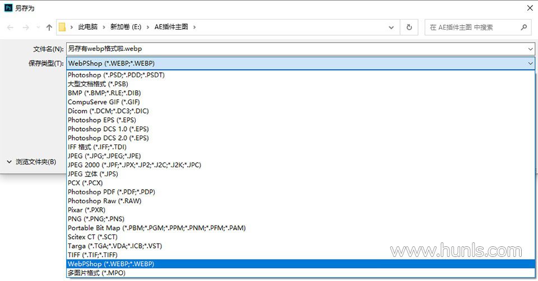
Task: Select Portable Bit Map format option
Action: point(300,228)
